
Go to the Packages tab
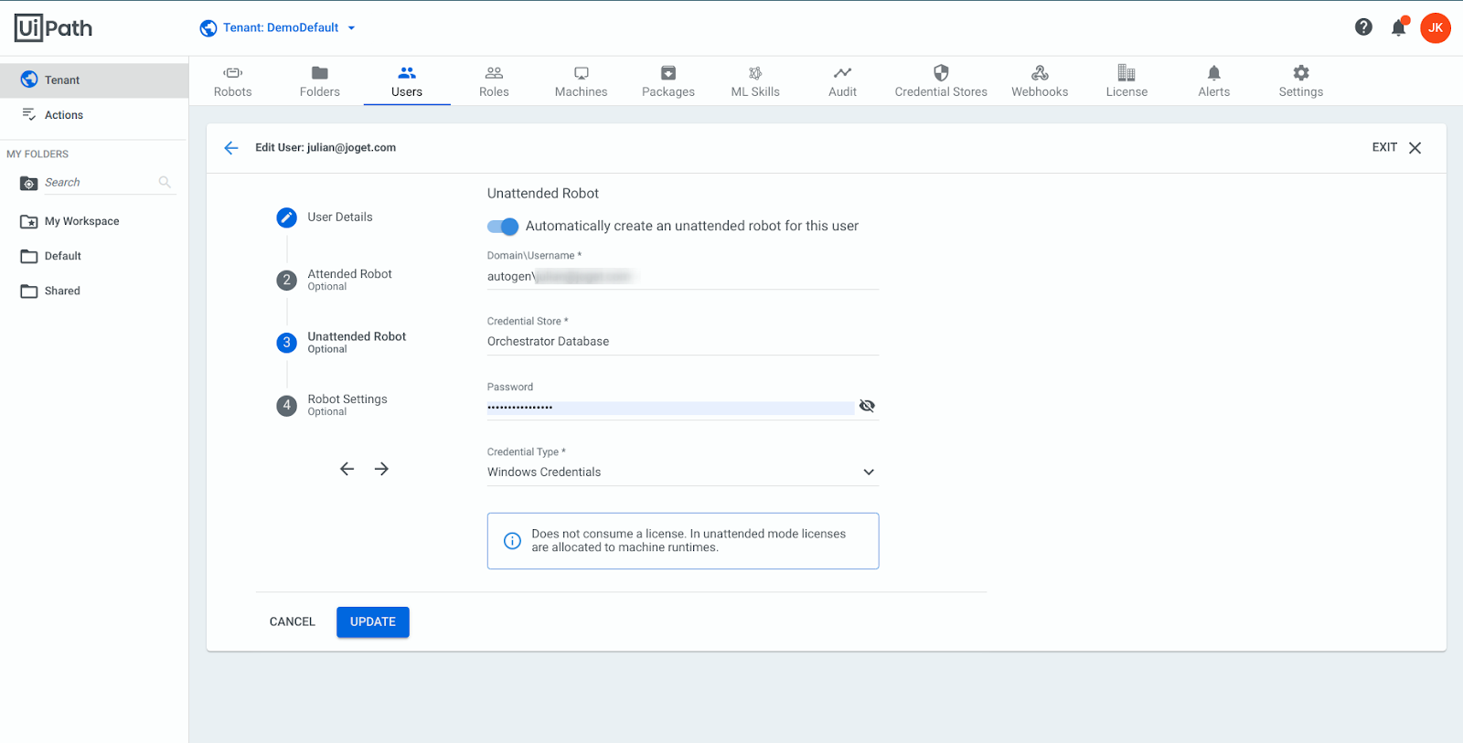(x=668, y=81)
